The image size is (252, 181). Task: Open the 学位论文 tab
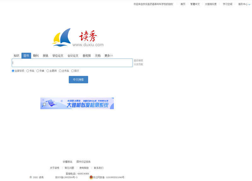[x=58, y=56]
